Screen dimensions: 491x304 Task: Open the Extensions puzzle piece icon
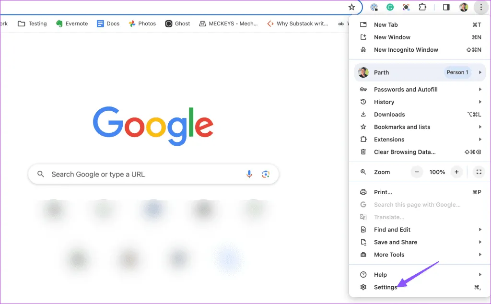pyautogui.click(x=422, y=7)
